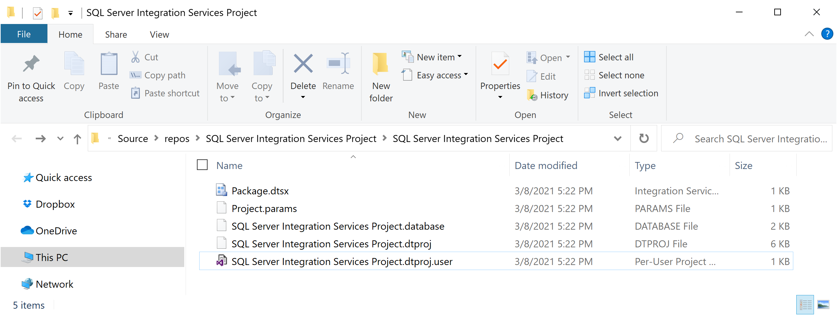Click the Visual Studio icon of dtproj.user file
This screenshot has width=837, height=315.
222,261
